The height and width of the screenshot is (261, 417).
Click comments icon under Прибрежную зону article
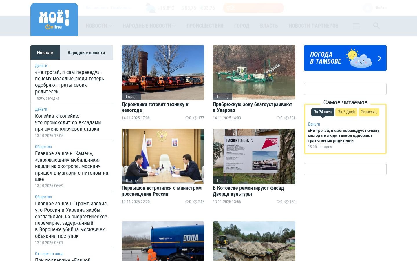click(278, 118)
